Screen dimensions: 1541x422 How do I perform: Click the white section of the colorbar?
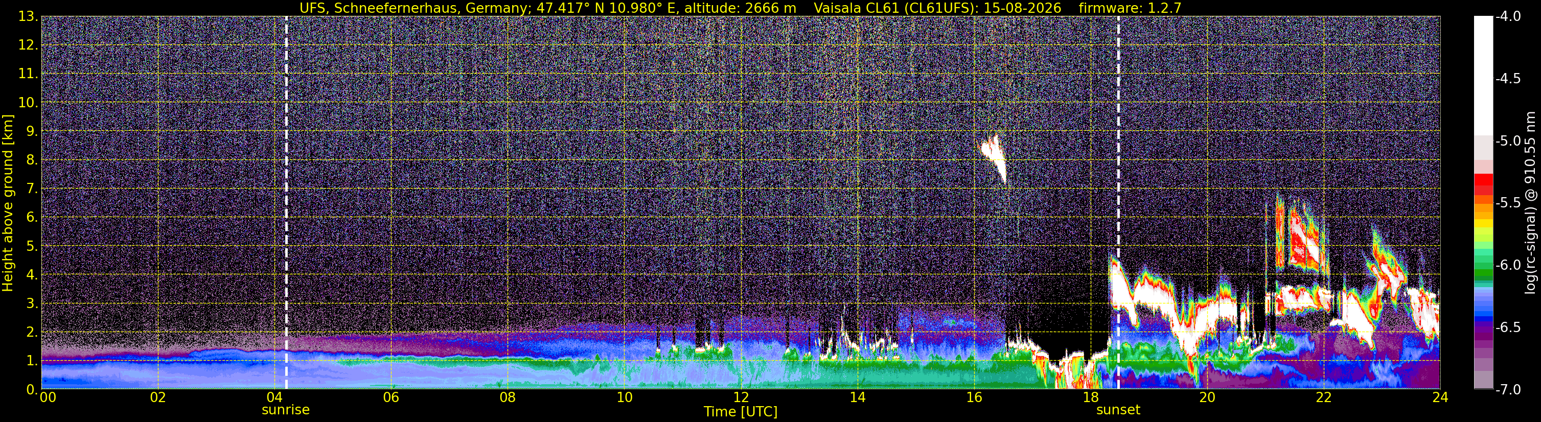pyautogui.click(x=1483, y=76)
